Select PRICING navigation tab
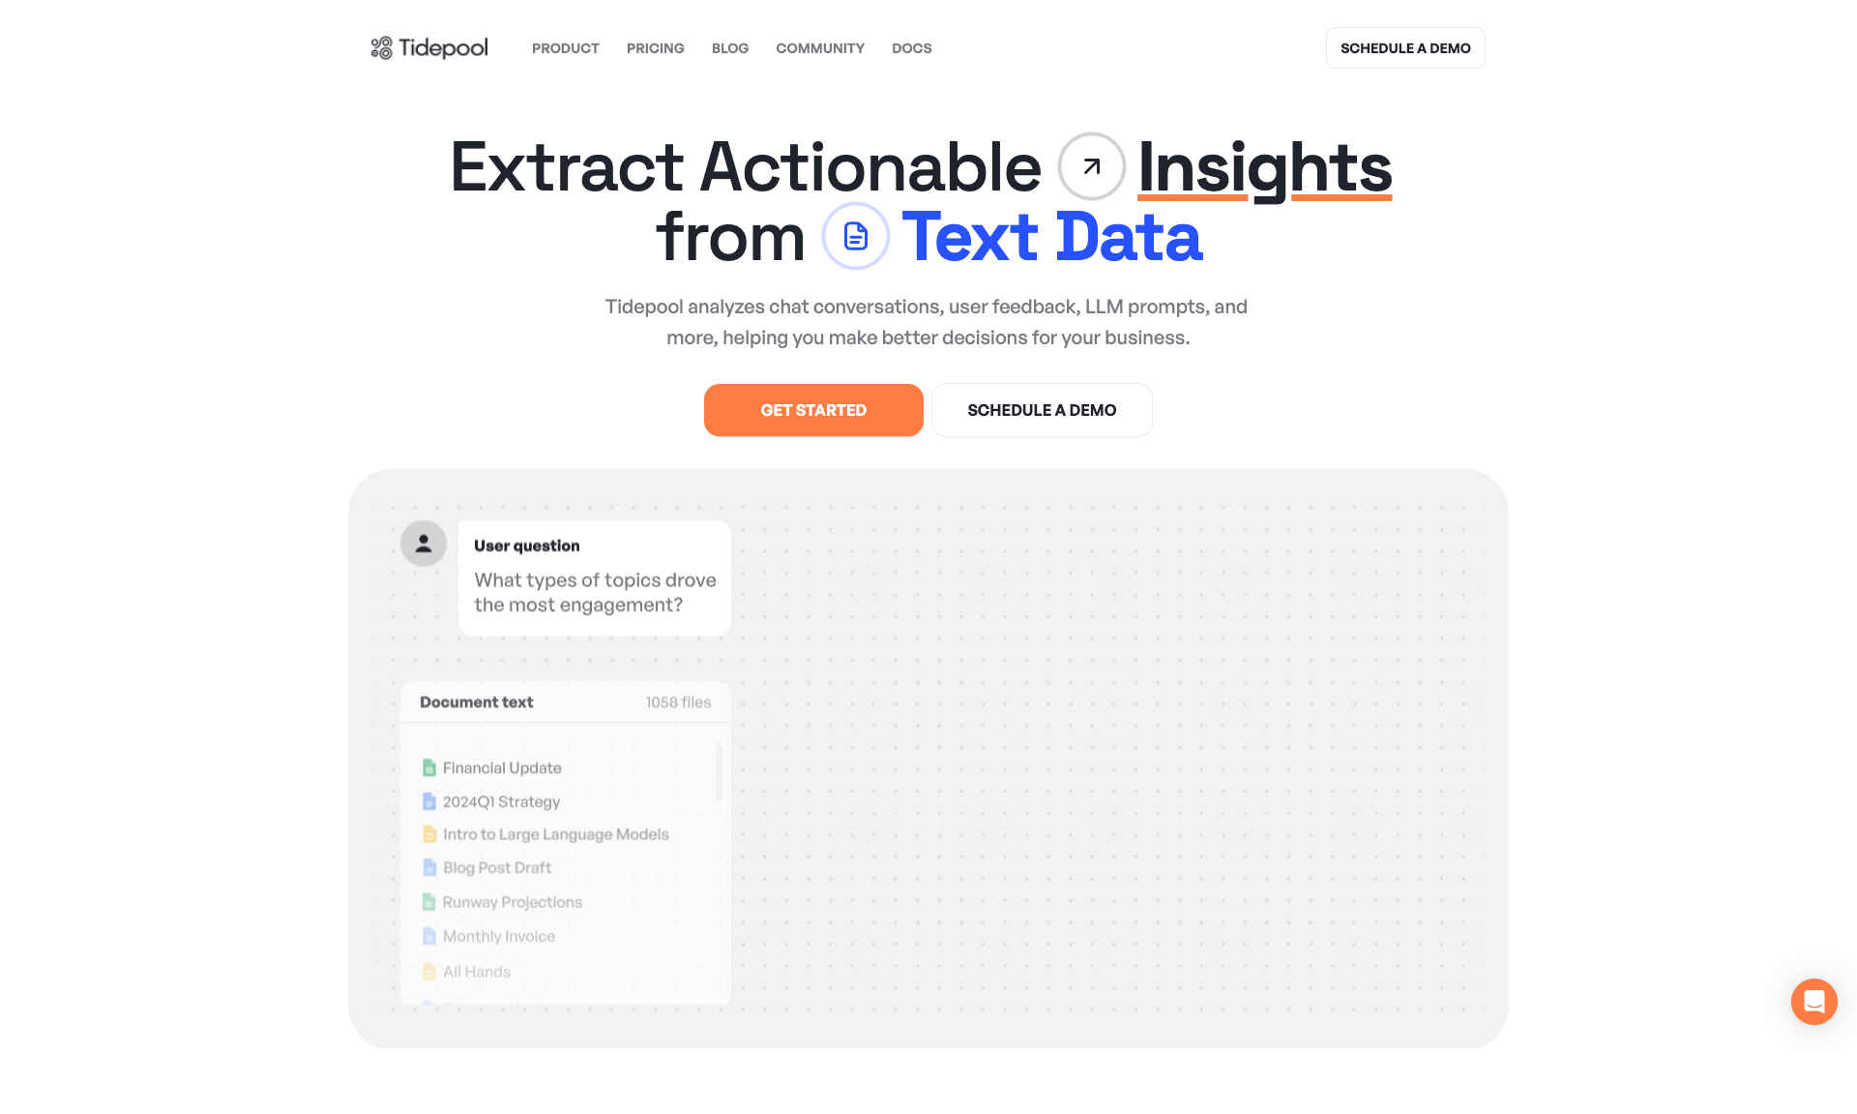 click(655, 47)
